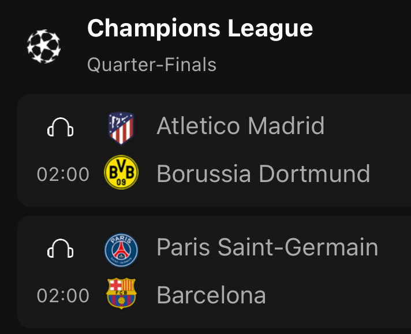Select the Quarter-Finals subtitle
Viewport: 411px width, 334px height.
[x=152, y=65]
